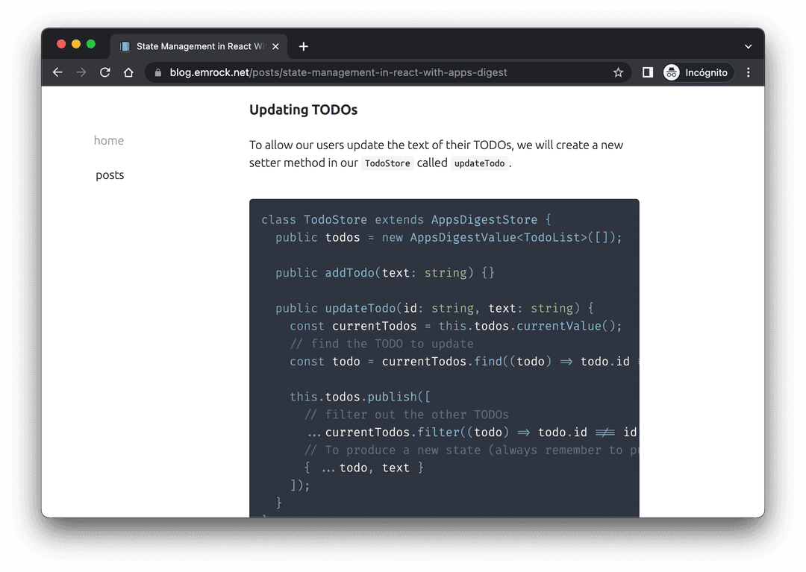Open the browser side panel icon
This screenshot has width=806, height=572.
[x=646, y=72]
